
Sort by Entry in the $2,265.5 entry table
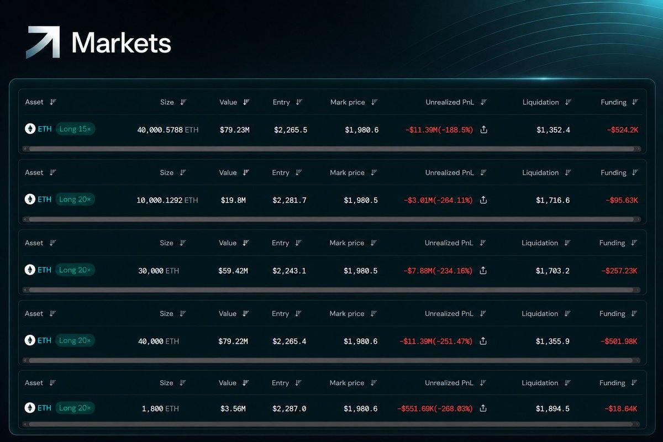299,102
